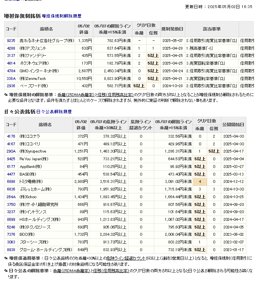Click the 危険ライン超過カウント column header

coord(141,125)
